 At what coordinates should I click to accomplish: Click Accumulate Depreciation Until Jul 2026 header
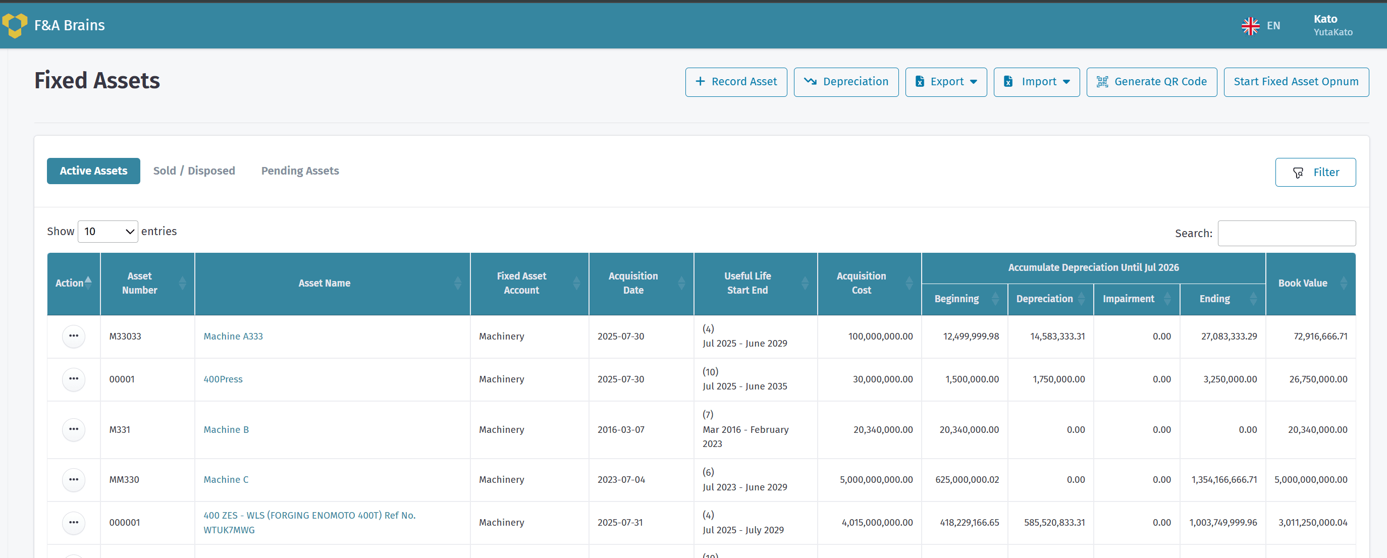[1093, 267]
